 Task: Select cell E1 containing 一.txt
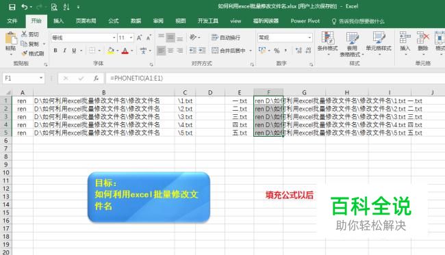click(x=240, y=100)
